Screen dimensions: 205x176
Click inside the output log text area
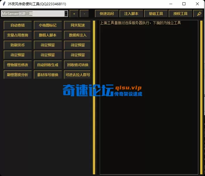click(149, 97)
